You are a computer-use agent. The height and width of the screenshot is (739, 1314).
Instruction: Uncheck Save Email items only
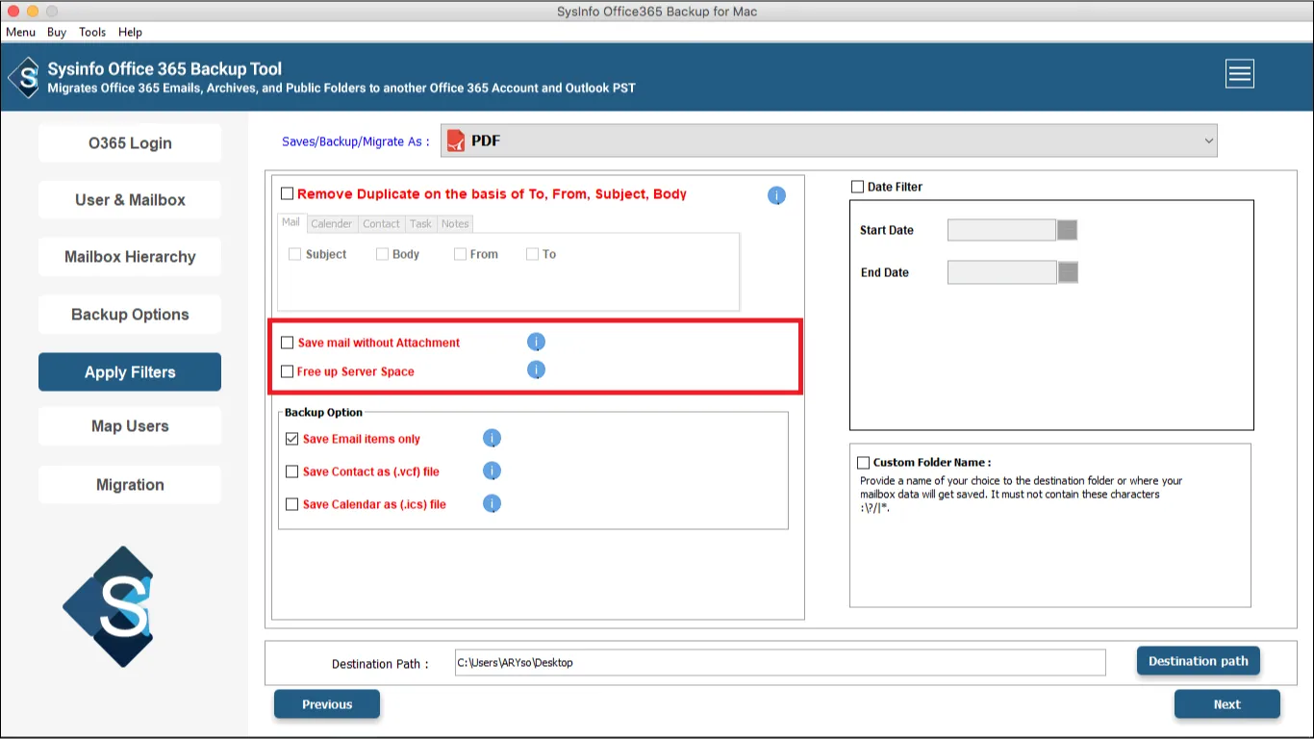click(x=292, y=439)
